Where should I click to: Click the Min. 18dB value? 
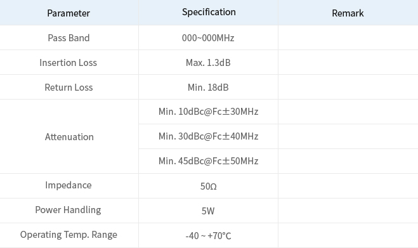pos(208,87)
